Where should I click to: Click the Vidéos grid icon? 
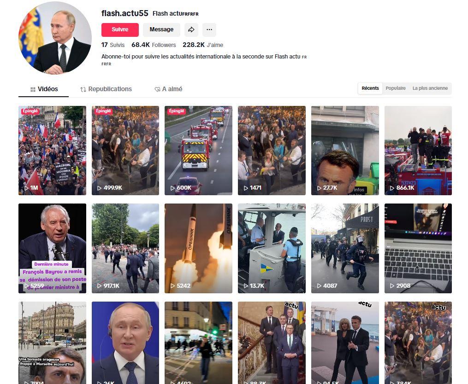(33, 89)
